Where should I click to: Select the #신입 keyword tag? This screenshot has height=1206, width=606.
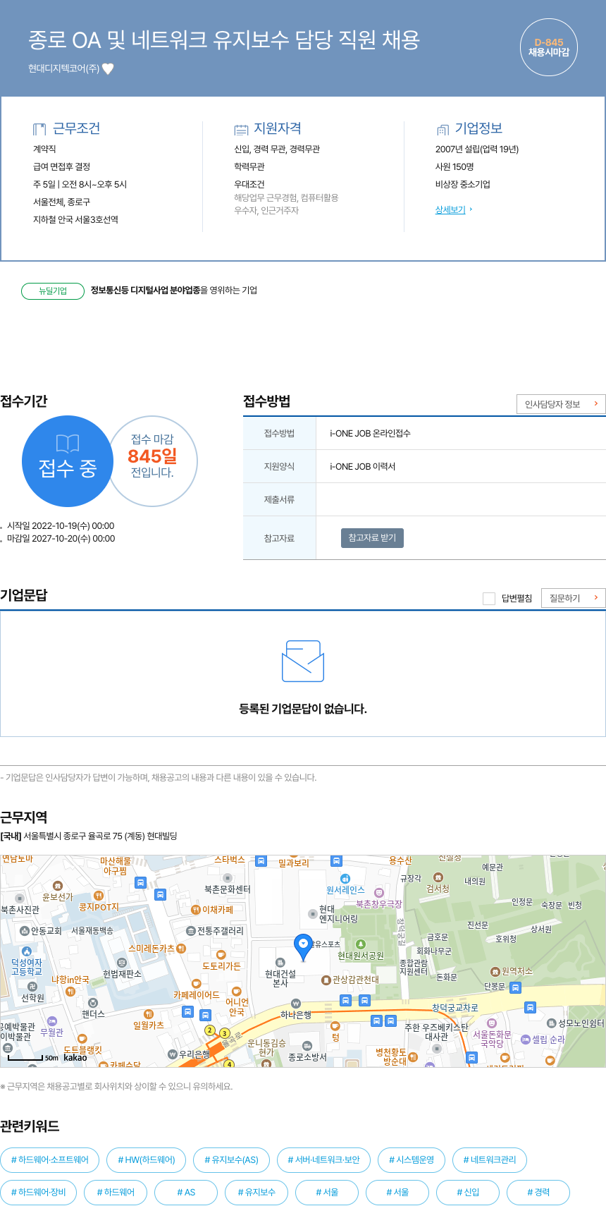(468, 1192)
